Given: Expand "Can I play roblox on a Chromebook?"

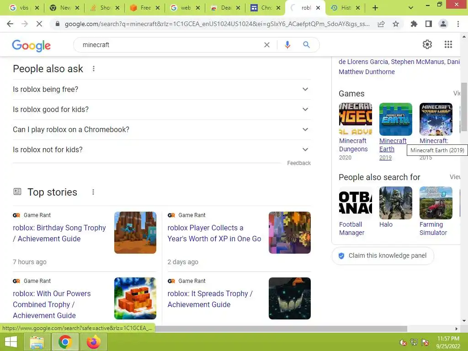Looking at the screenshot, I should pos(162,129).
